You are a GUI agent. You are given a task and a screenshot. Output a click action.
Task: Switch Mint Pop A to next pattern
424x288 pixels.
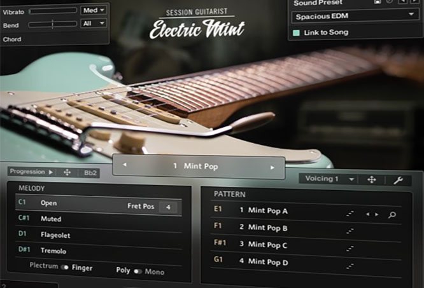pos(377,215)
